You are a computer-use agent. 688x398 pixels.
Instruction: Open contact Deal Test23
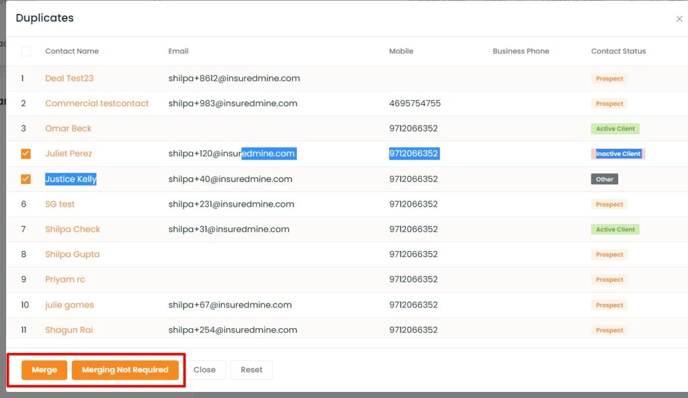click(x=69, y=79)
